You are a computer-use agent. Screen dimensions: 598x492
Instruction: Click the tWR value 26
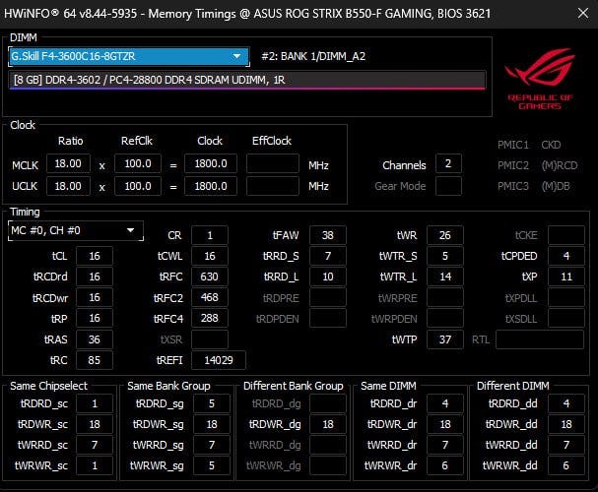pyautogui.click(x=445, y=235)
